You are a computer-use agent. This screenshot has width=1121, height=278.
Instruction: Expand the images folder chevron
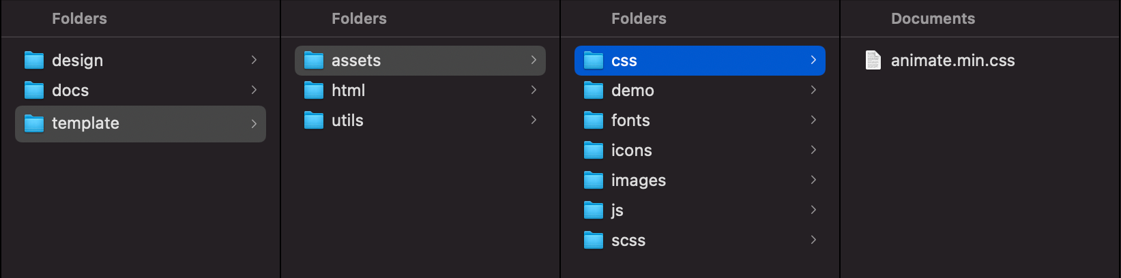click(813, 180)
